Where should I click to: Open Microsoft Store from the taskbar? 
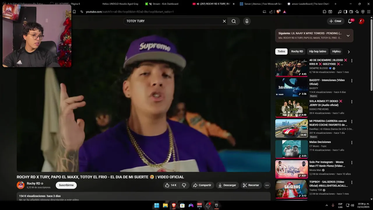[x=182, y=205]
